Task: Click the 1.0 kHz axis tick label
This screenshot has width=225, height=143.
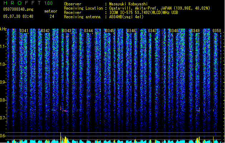Action: pos(3,64)
